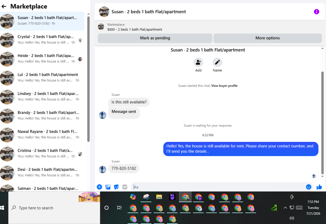The image size is (326, 224).
Task: Click the small seen-by avatar below the 770-820-5182 message
Action: pos(314,176)
